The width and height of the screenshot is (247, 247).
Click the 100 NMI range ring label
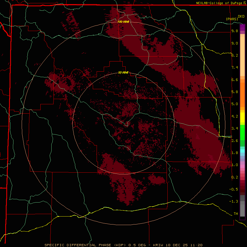coord(123,22)
